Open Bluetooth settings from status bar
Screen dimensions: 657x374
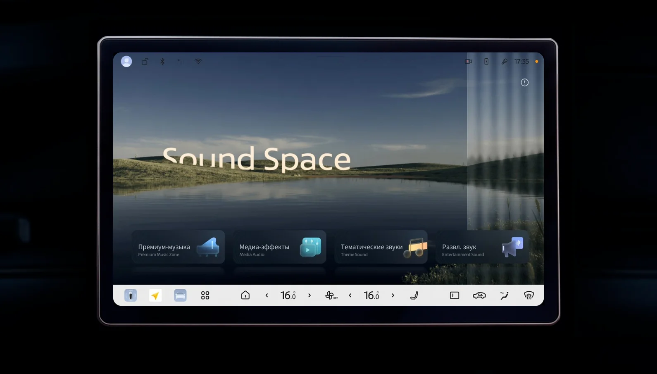point(162,61)
